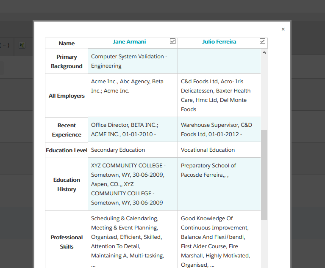Image resolution: width=325 pixels, height=268 pixels.
Task: Click Jane's XYZ Community College history cell
Action: coord(132,184)
